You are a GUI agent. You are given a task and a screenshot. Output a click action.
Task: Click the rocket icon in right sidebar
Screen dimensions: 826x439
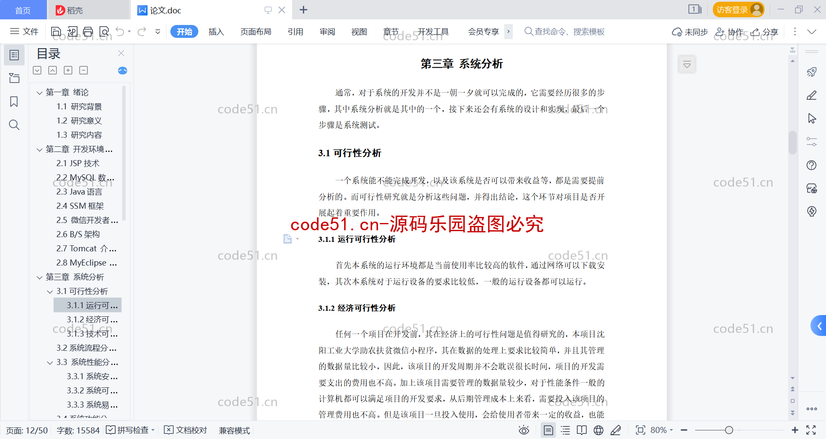tap(812, 72)
